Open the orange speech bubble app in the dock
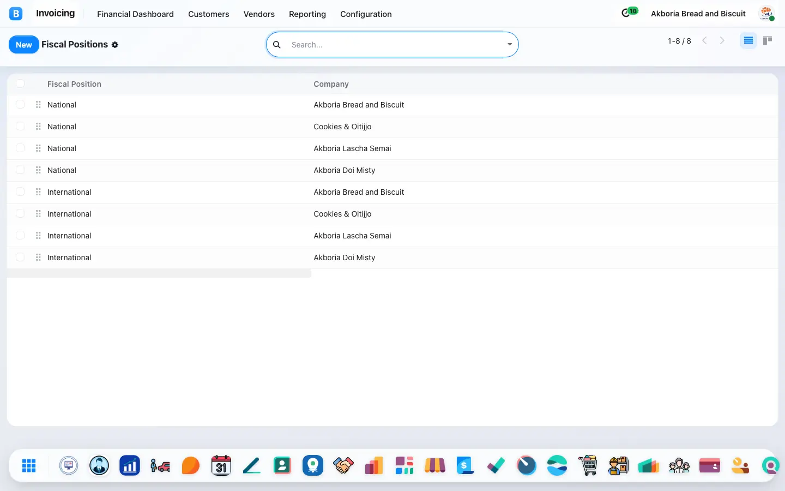This screenshot has height=491, width=785. tap(191, 465)
